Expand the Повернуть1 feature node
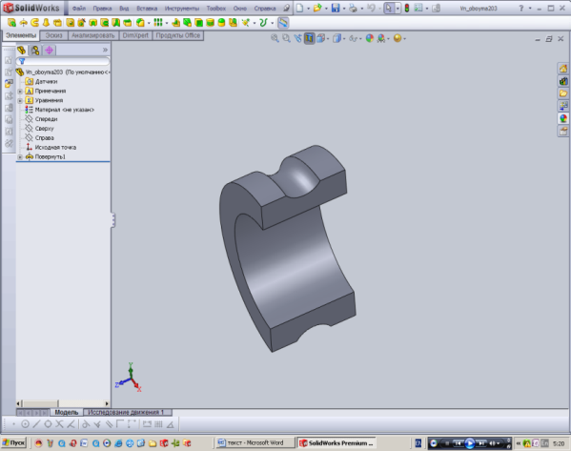 tap(20, 157)
